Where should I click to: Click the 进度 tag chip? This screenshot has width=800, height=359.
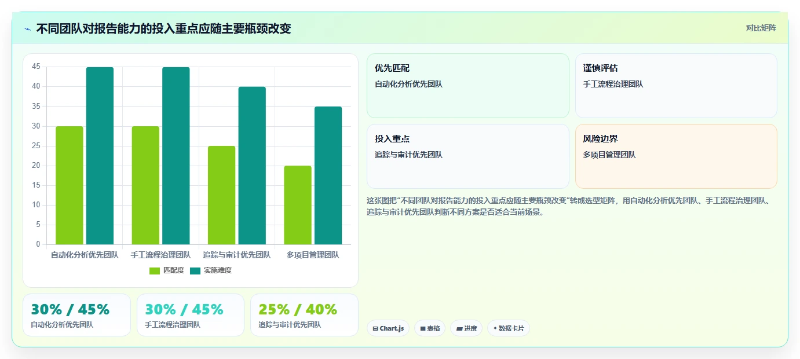pos(466,328)
